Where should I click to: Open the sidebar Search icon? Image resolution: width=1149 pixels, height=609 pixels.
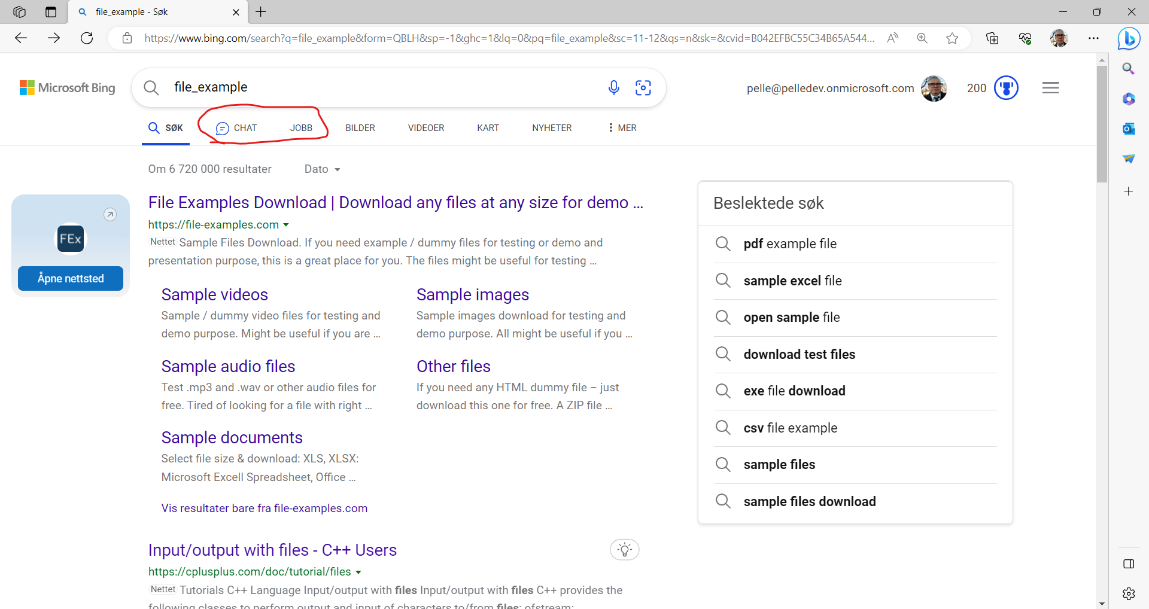(1129, 69)
